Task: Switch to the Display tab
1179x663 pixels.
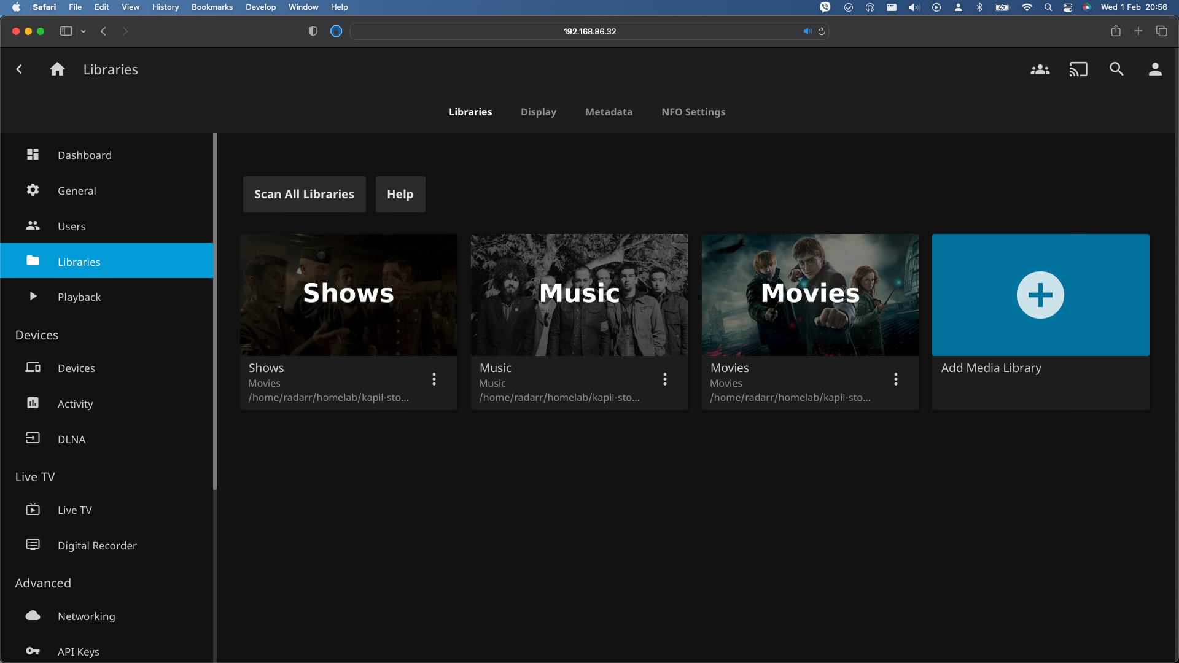Action: [x=539, y=112]
